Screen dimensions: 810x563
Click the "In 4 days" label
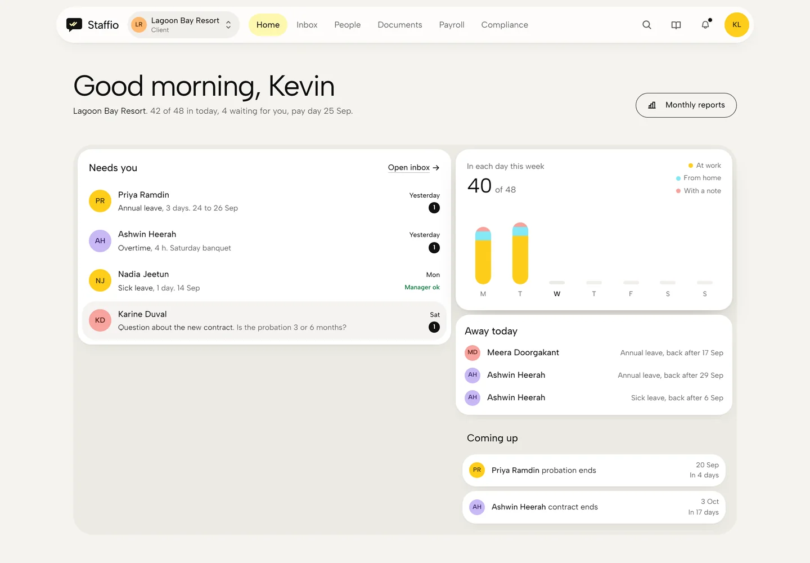pyautogui.click(x=704, y=475)
